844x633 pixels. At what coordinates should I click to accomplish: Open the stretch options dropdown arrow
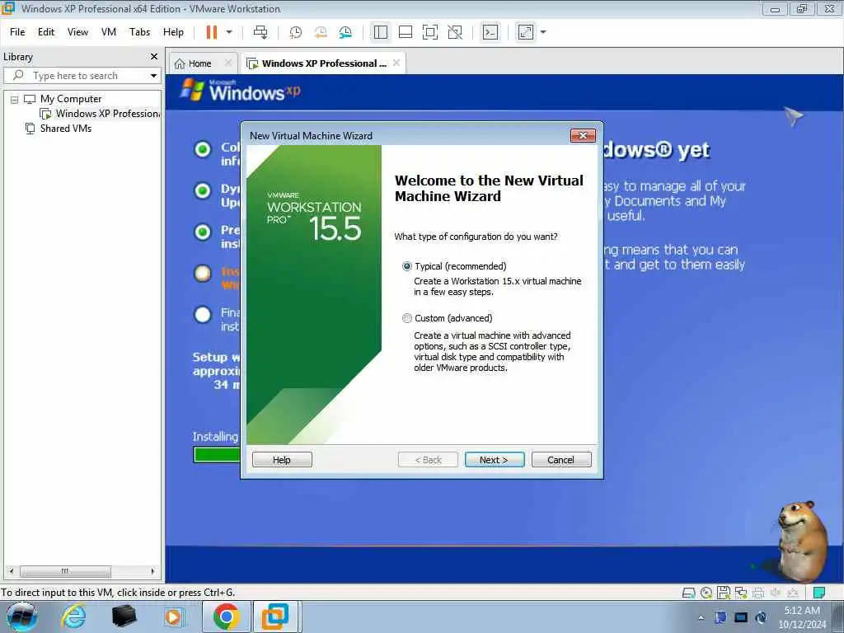543,32
